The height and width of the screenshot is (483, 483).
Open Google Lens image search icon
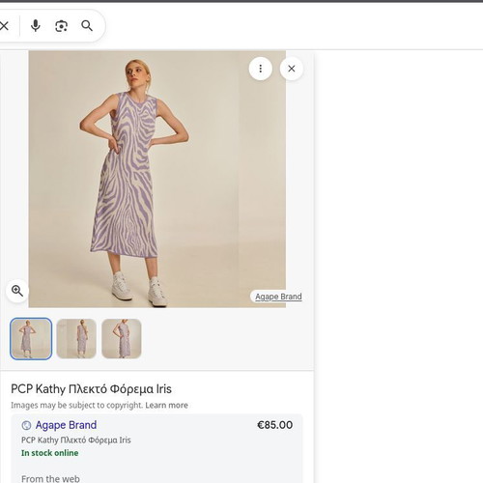point(61,26)
